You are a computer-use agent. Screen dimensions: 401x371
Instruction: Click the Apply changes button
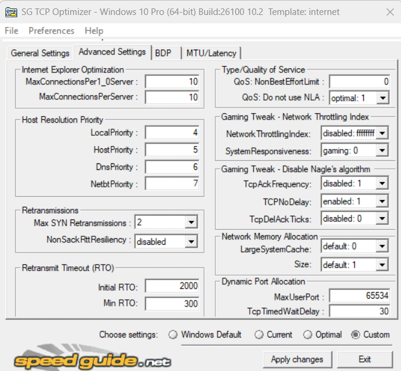[x=297, y=359]
